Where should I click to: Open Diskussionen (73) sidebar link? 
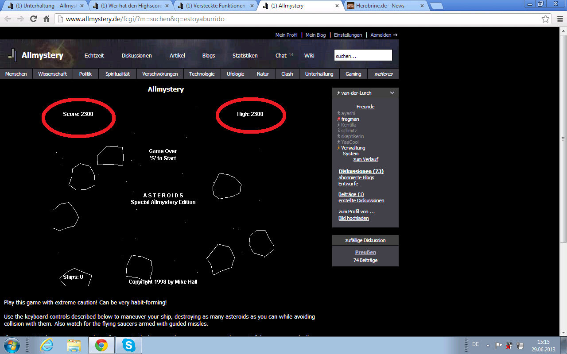pos(361,171)
